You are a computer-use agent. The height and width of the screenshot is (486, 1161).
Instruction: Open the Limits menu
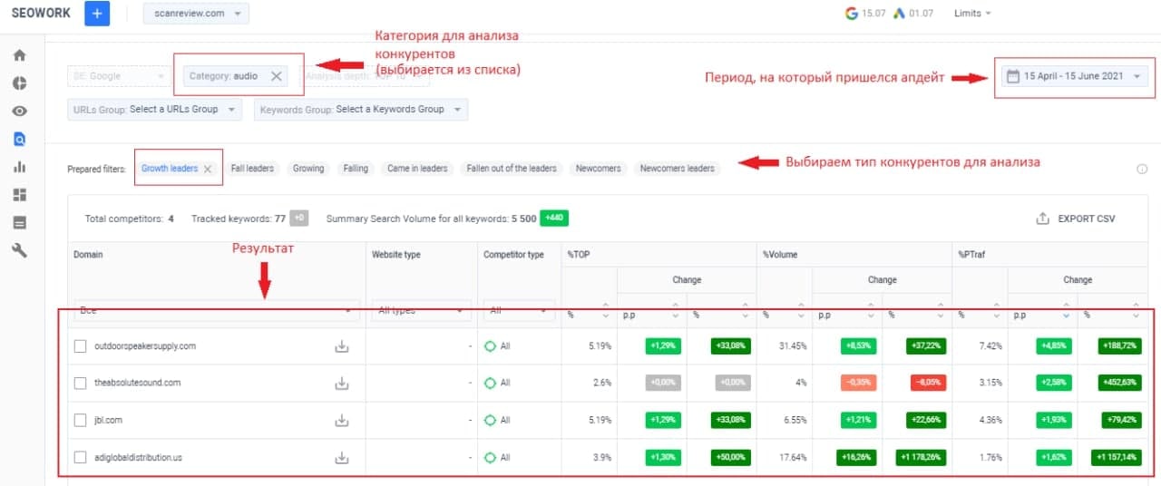click(x=972, y=14)
